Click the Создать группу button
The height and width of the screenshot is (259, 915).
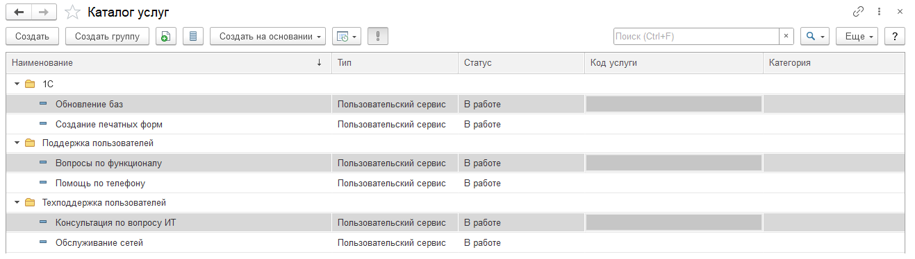pyautogui.click(x=108, y=36)
